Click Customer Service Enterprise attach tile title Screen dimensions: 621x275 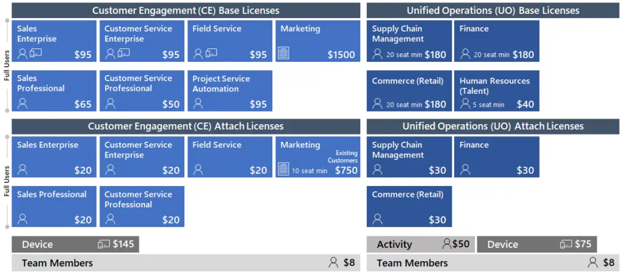coord(138,150)
